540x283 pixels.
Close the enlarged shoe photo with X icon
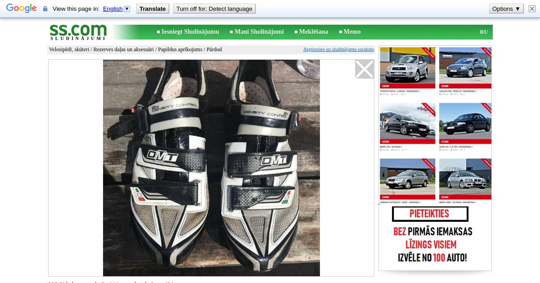coord(364,69)
